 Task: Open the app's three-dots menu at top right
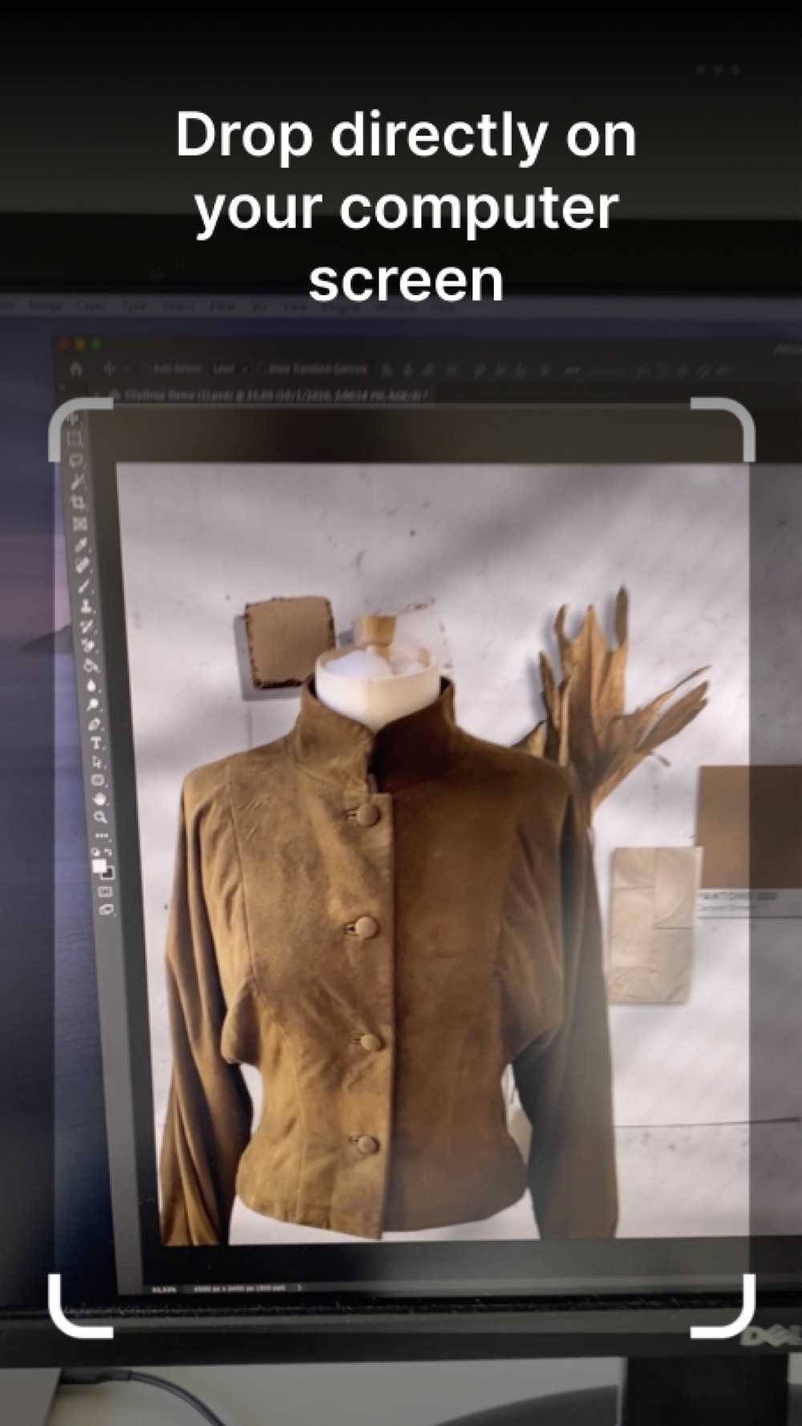coord(718,70)
